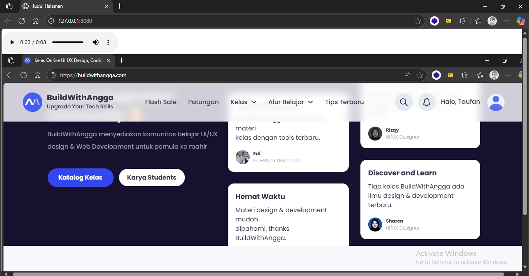The width and height of the screenshot is (529, 276).
Task: Click the Karya Students button
Action: point(152,178)
